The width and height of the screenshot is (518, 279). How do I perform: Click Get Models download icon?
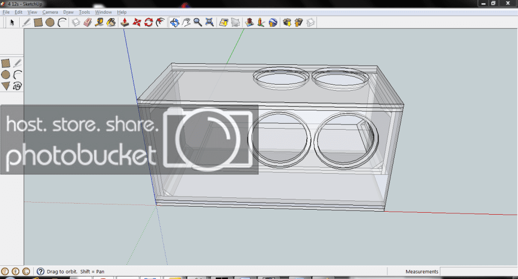point(287,22)
